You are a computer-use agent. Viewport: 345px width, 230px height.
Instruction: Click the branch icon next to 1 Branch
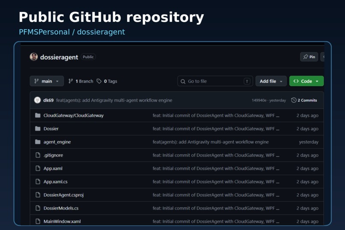71,81
